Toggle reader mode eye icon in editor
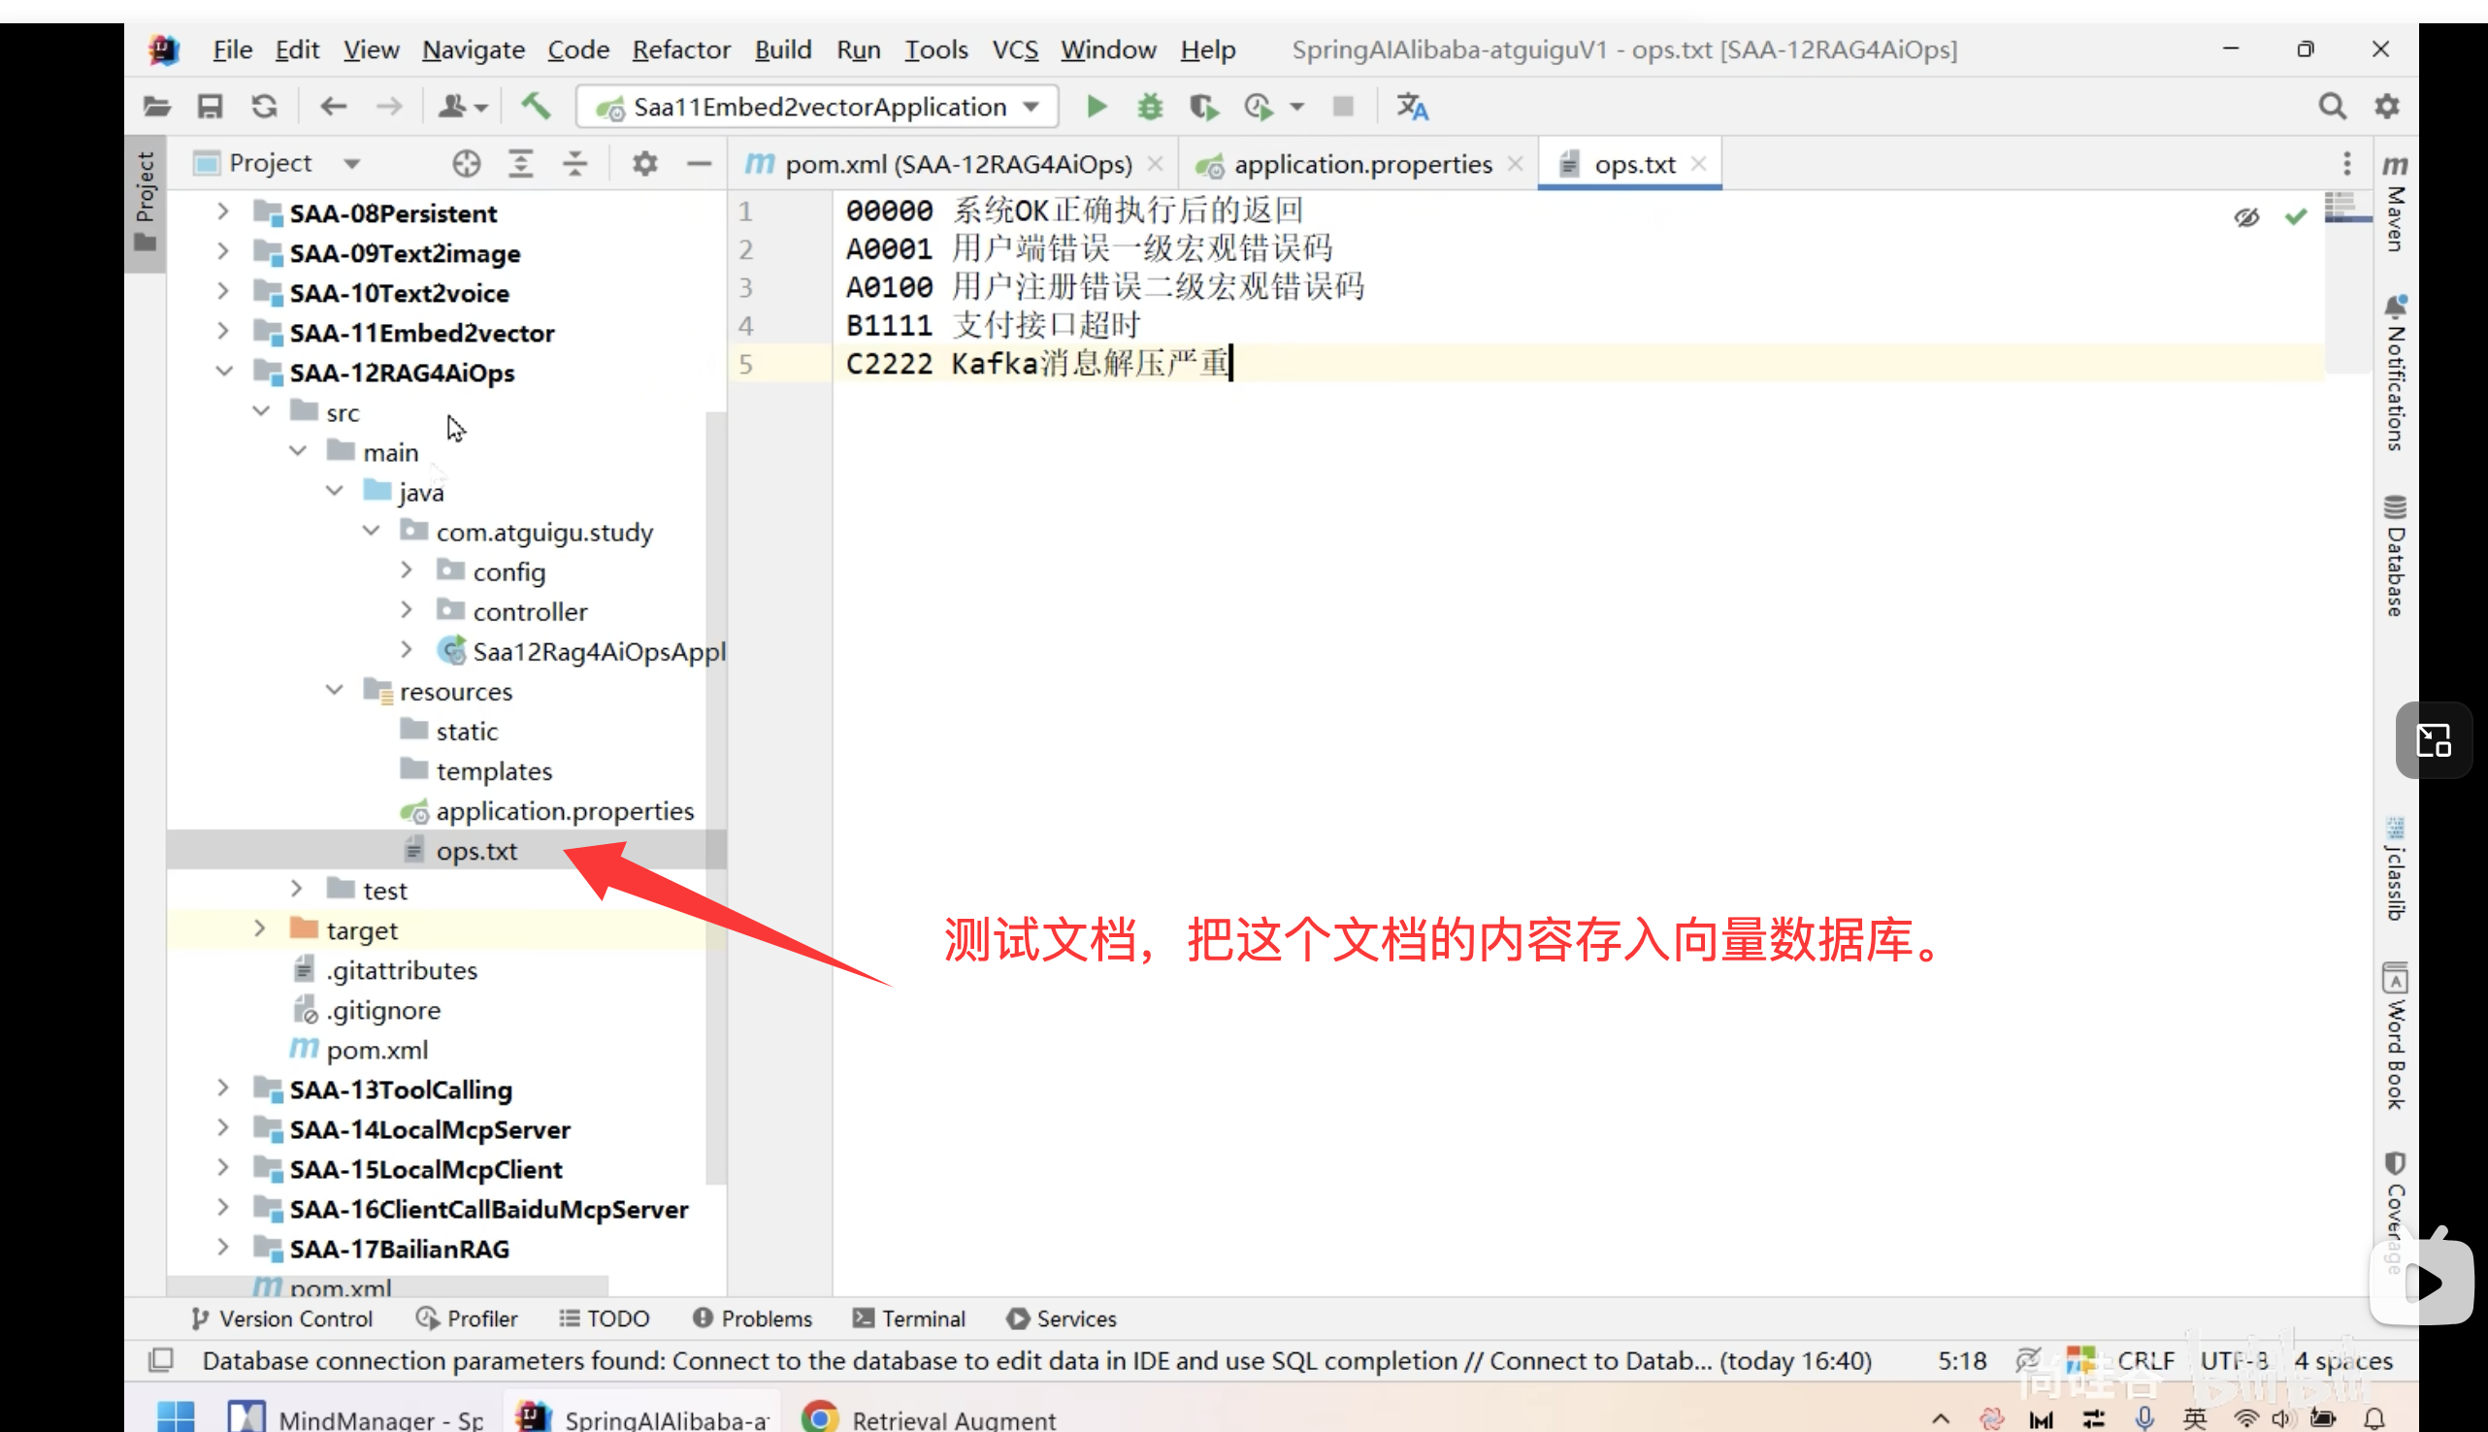 point(2246,217)
